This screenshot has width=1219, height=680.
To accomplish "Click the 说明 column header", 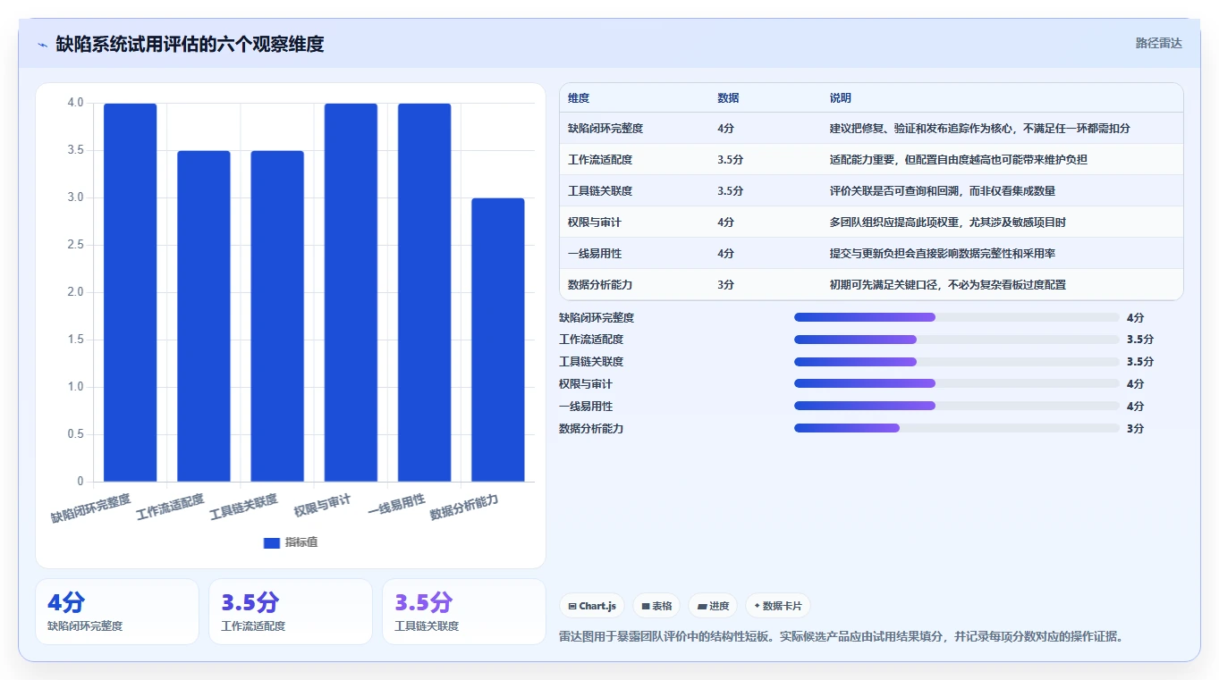I will [x=840, y=98].
